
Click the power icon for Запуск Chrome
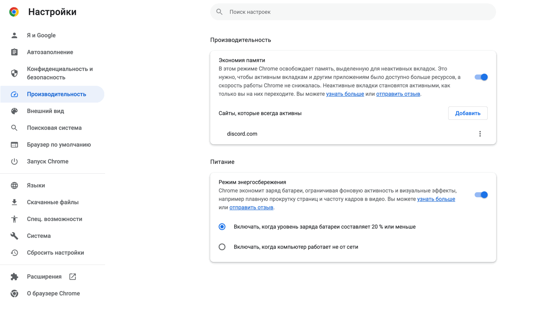coord(14,161)
